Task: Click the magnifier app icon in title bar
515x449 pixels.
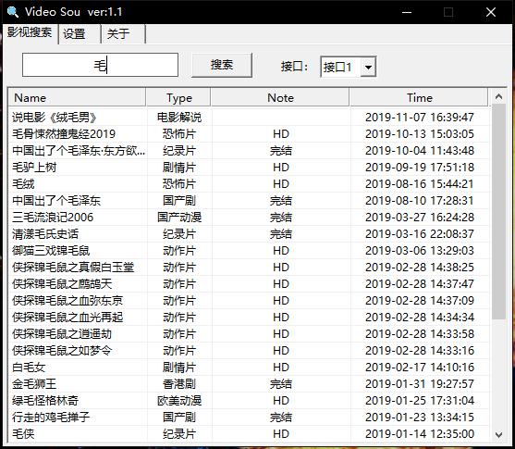Action: pyautogui.click(x=13, y=12)
